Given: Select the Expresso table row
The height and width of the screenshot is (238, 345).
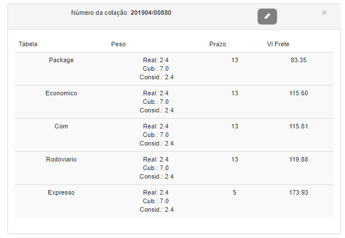Looking at the screenshot, I should [x=61, y=192].
